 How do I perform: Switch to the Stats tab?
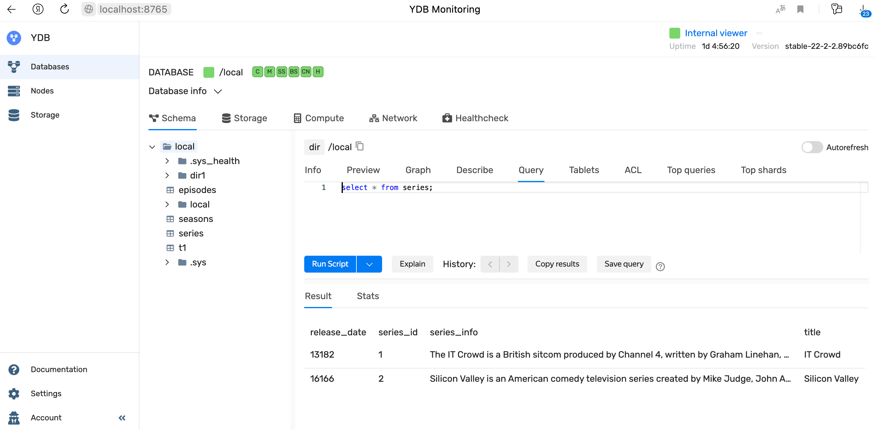pos(368,296)
